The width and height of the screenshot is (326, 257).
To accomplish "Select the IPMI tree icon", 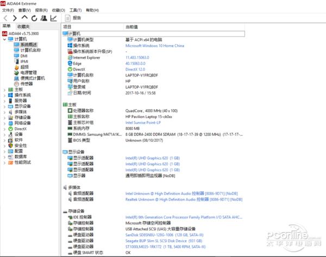I will 16,61.
